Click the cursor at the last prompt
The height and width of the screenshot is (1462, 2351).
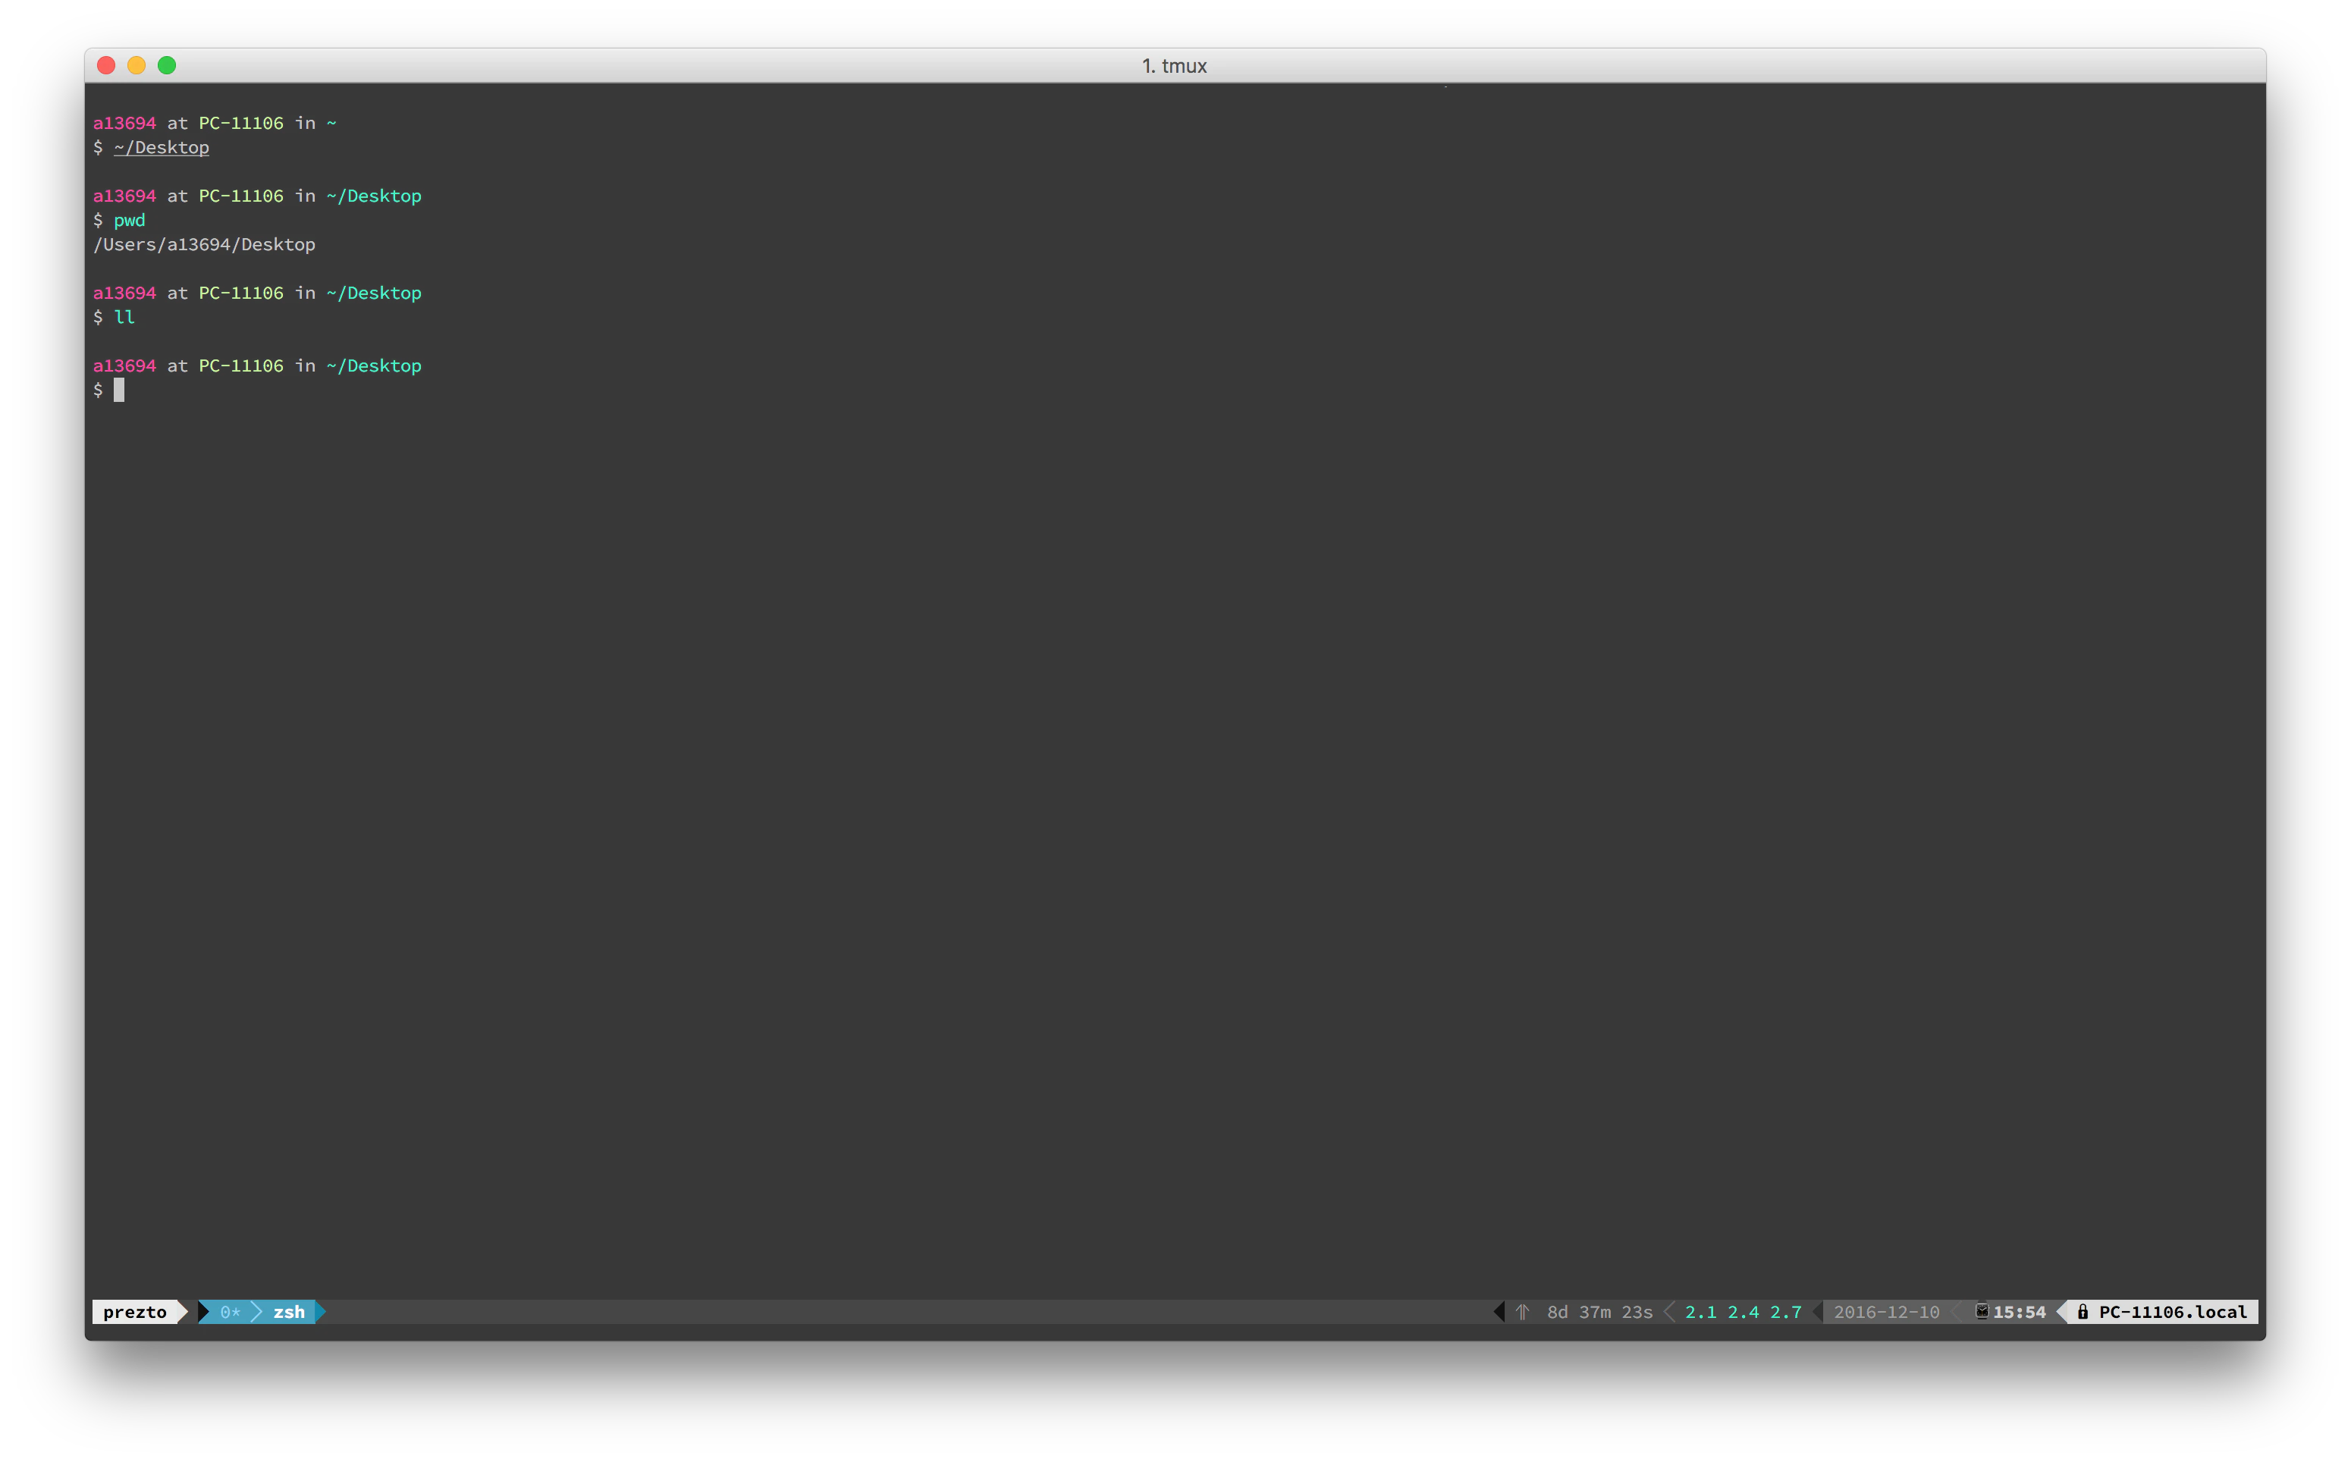coord(119,390)
